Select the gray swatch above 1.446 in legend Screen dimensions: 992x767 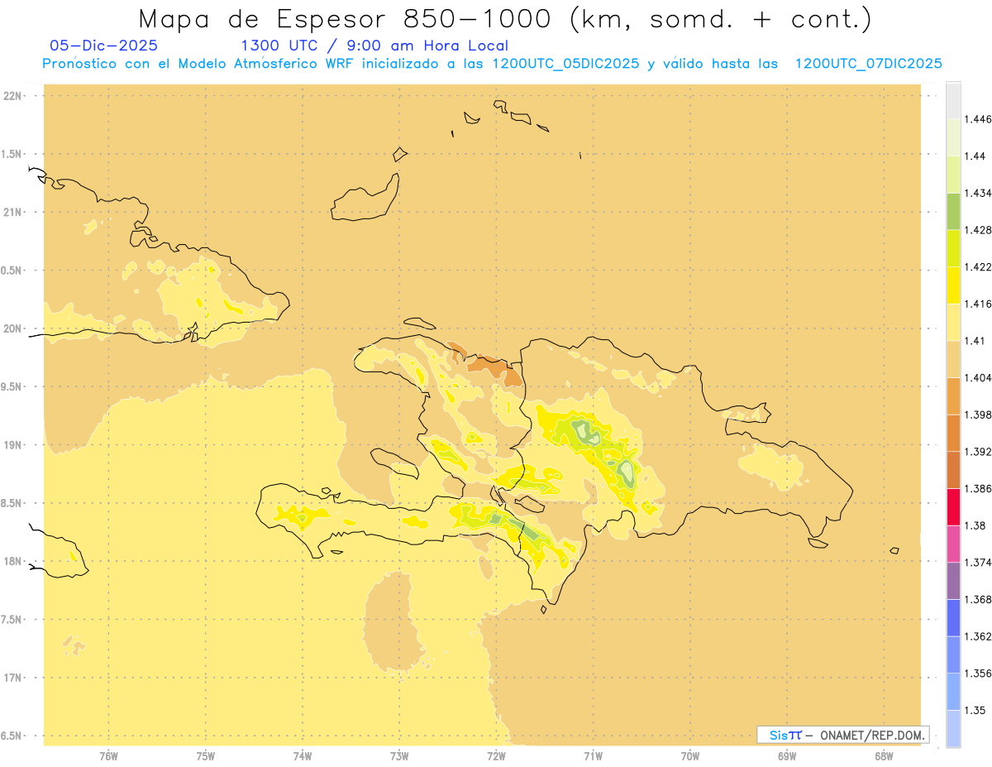953,100
